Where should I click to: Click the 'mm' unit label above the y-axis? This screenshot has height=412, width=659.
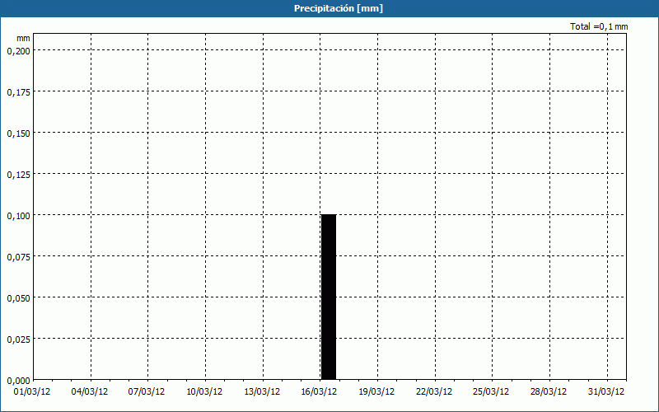click(23, 38)
